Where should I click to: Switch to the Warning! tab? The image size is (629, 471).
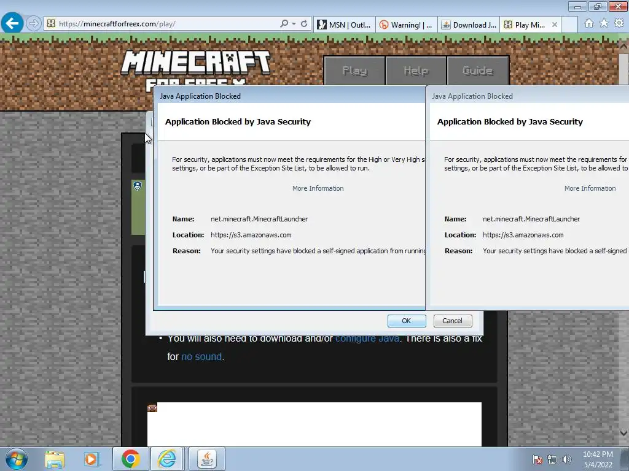click(407, 25)
